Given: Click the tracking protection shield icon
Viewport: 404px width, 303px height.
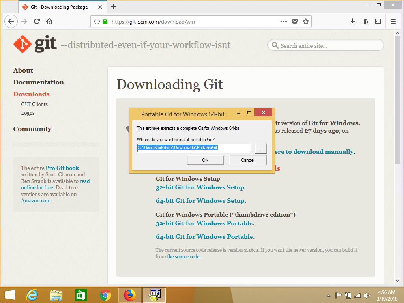Looking at the screenshot, I should coord(295,21).
